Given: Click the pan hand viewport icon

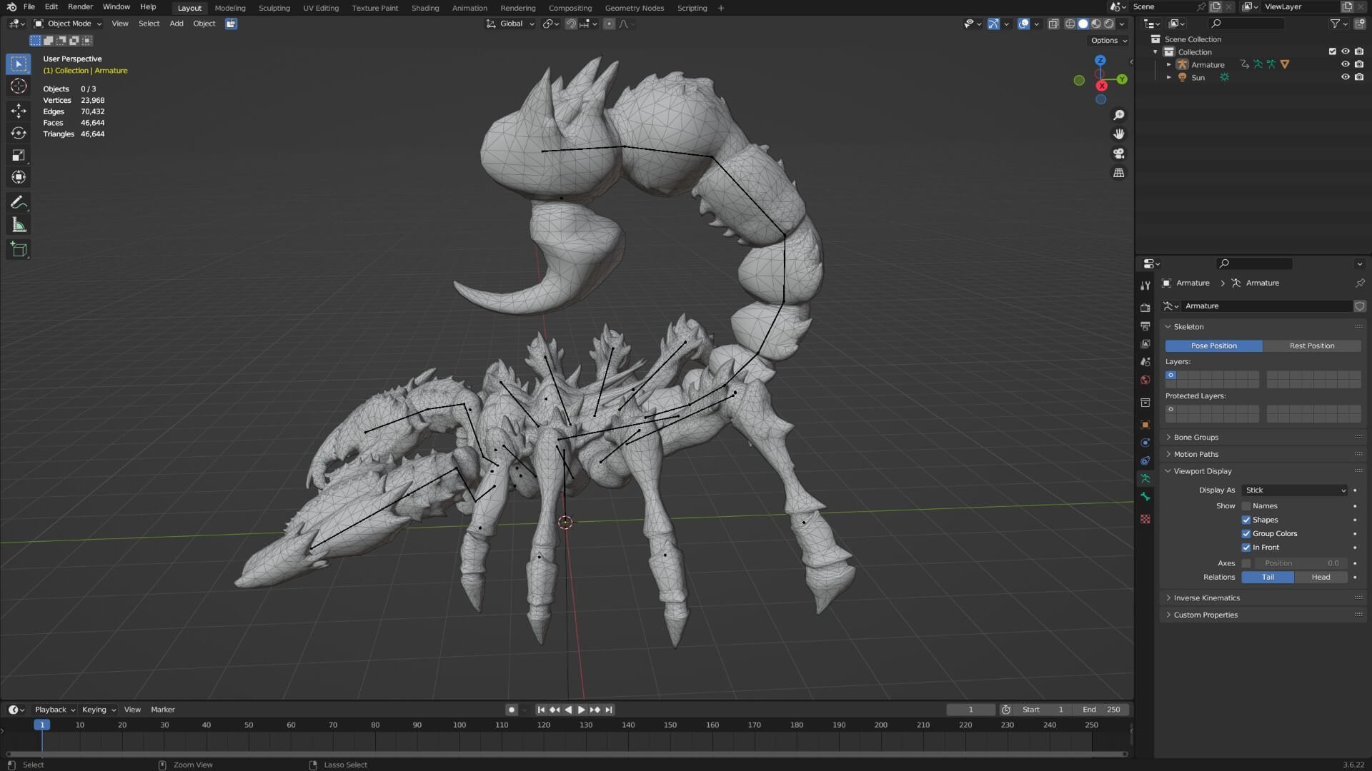Looking at the screenshot, I should [1119, 134].
